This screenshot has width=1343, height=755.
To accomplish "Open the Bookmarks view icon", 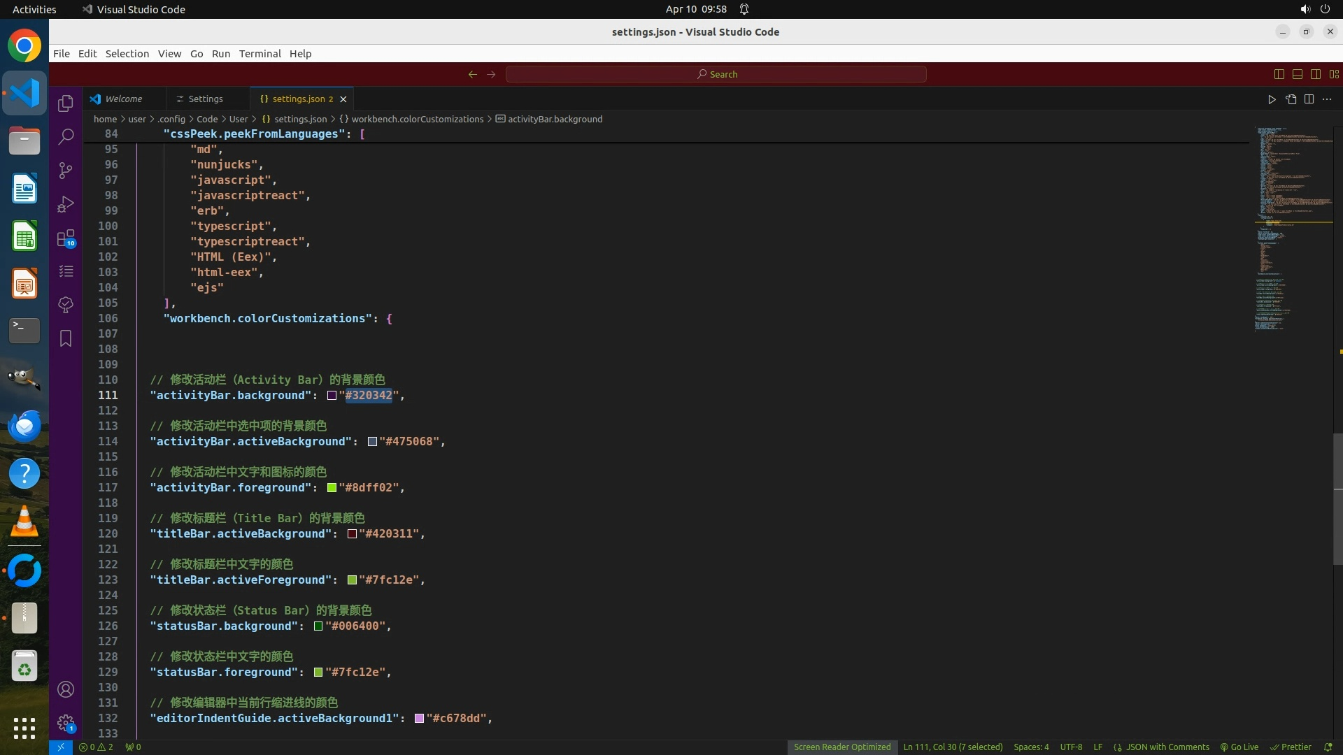I will tap(66, 338).
